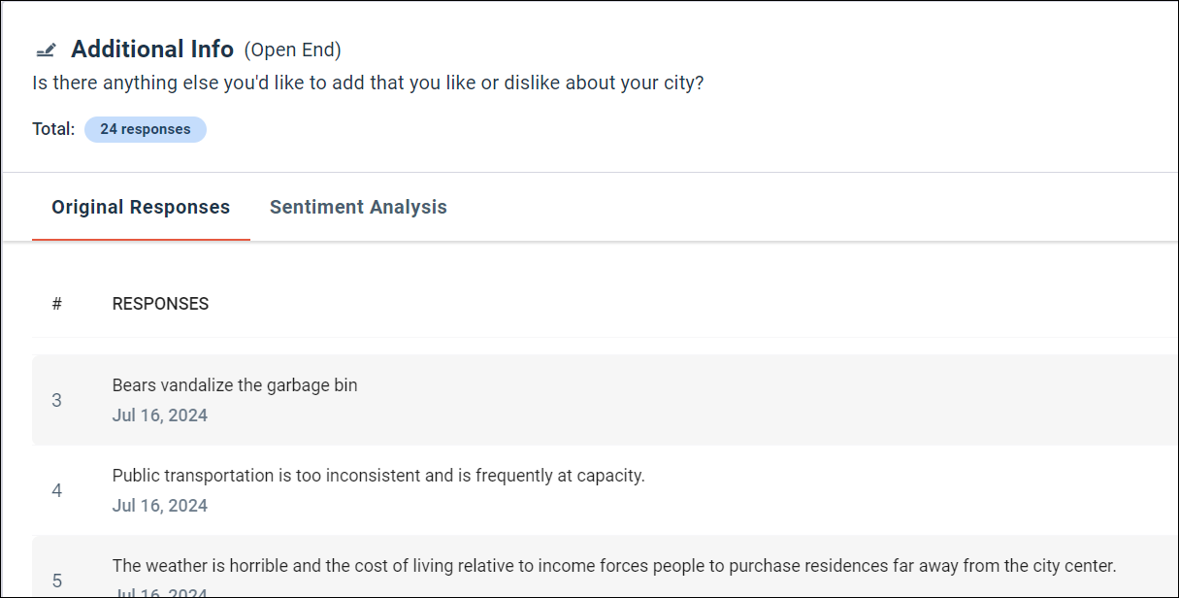Screen dimensions: 1179x598
Task: Click row number 5
Action: 56,581
